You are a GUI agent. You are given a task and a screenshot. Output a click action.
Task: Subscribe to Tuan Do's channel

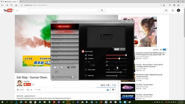pos(27,84)
